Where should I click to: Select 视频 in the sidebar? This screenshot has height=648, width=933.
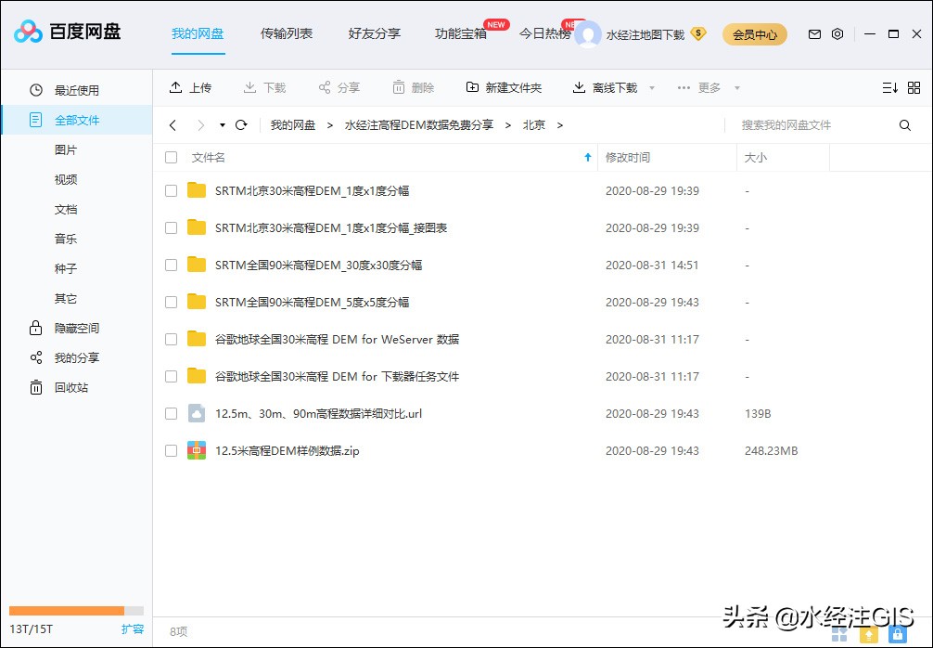tap(66, 179)
